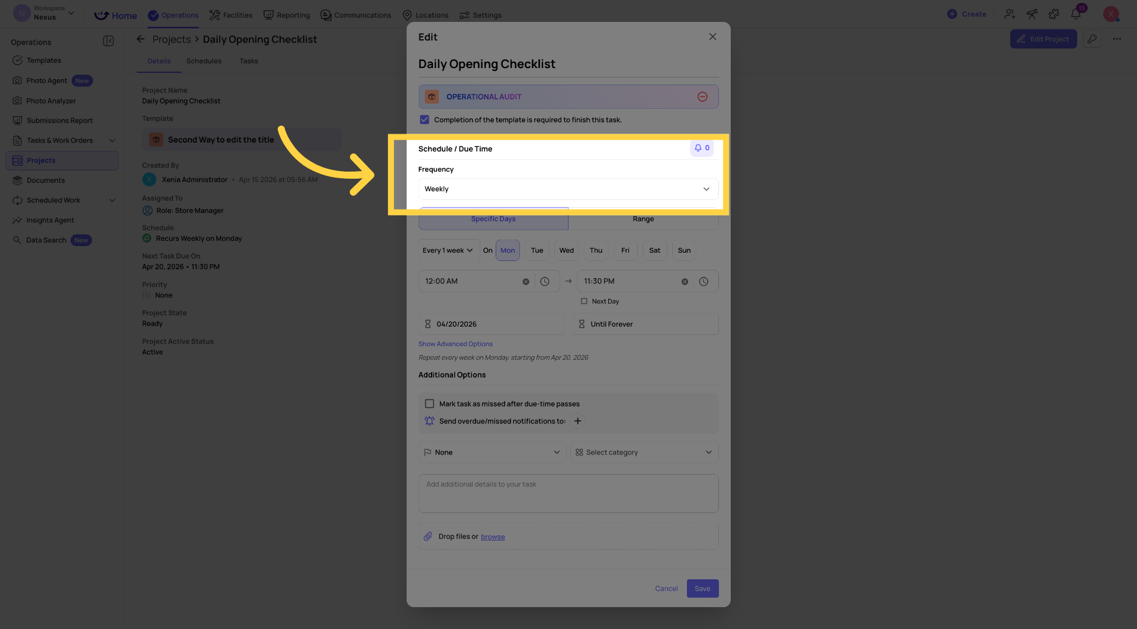Open Photo Agent in the sidebar
The image size is (1137, 629).
[x=47, y=80]
